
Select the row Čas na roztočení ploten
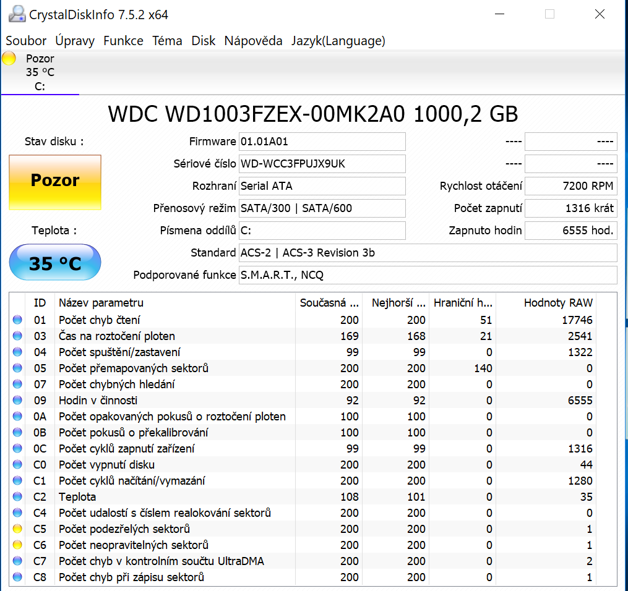[x=303, y=336]
